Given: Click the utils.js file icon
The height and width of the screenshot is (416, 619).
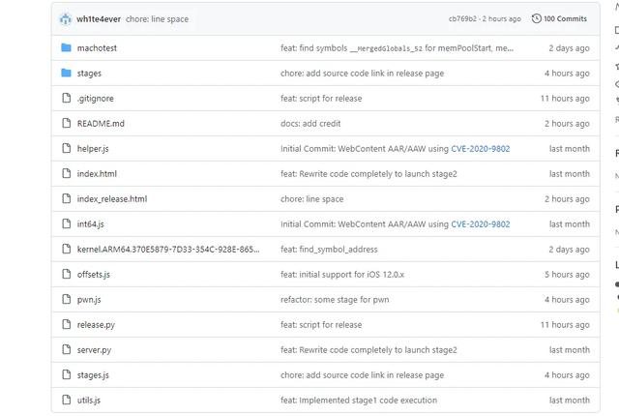Looking at the screenshot, I should pyautogui.click(x=67, y=400).
